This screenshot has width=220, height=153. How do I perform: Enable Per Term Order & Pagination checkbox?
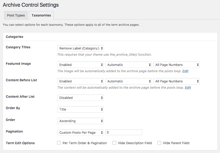[59, 143]
